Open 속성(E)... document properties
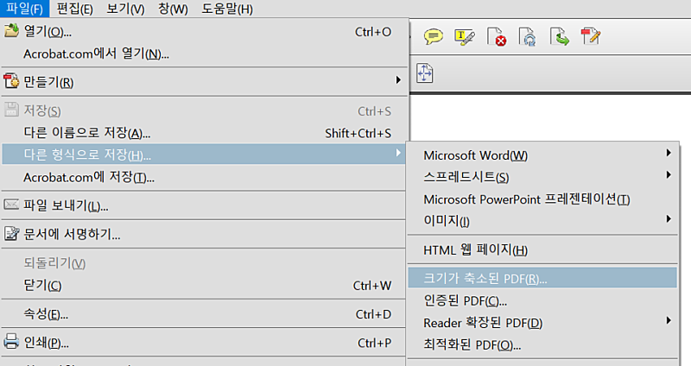 point(204,314)
